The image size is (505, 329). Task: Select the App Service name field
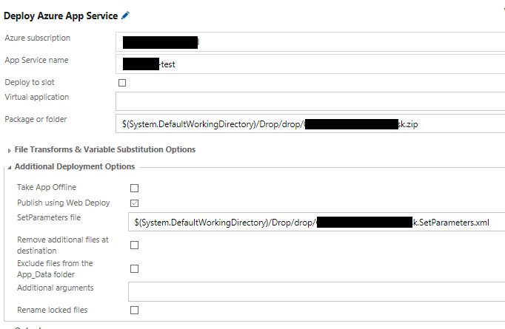[310, 64]
